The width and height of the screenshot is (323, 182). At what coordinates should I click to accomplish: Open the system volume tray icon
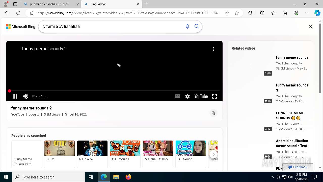point(290,177)
